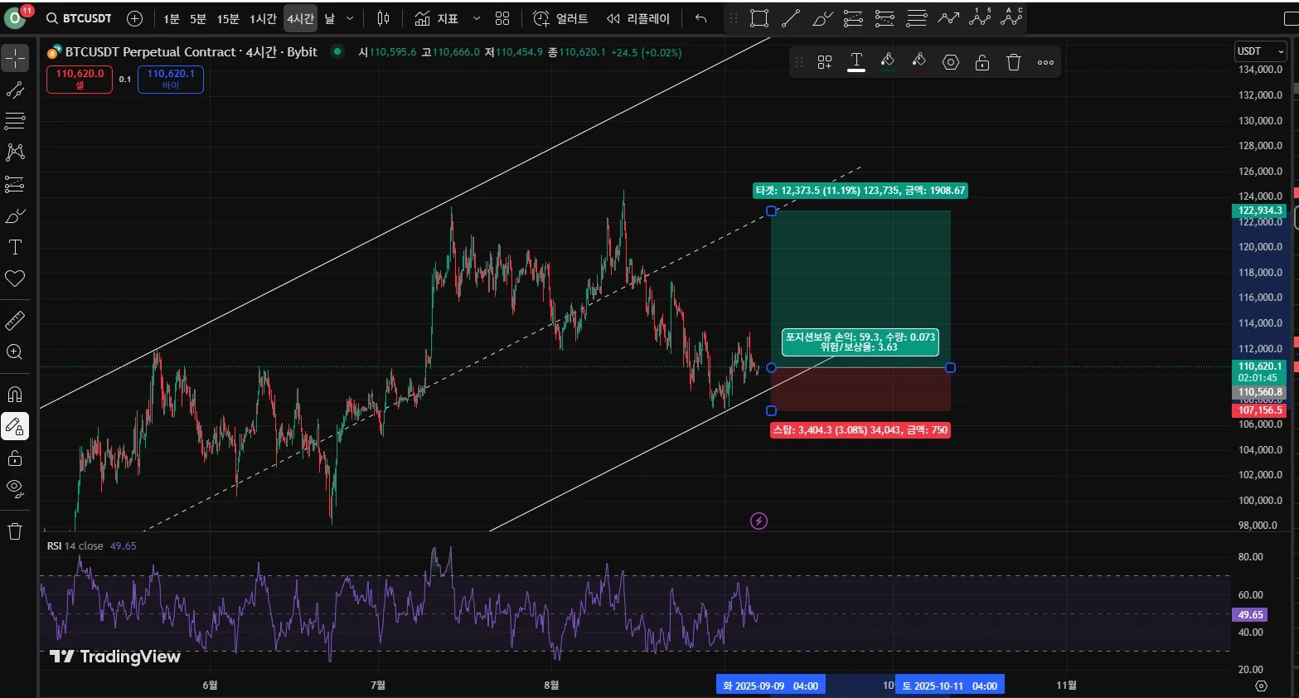
Task: Hide all drawings with eye icon
Action: click(x=15, y=488)
